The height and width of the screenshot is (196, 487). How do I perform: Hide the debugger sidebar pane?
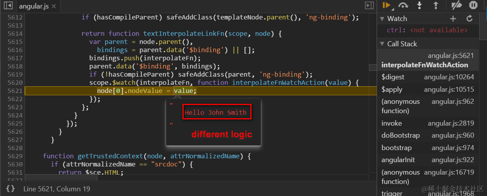point(369,5)
